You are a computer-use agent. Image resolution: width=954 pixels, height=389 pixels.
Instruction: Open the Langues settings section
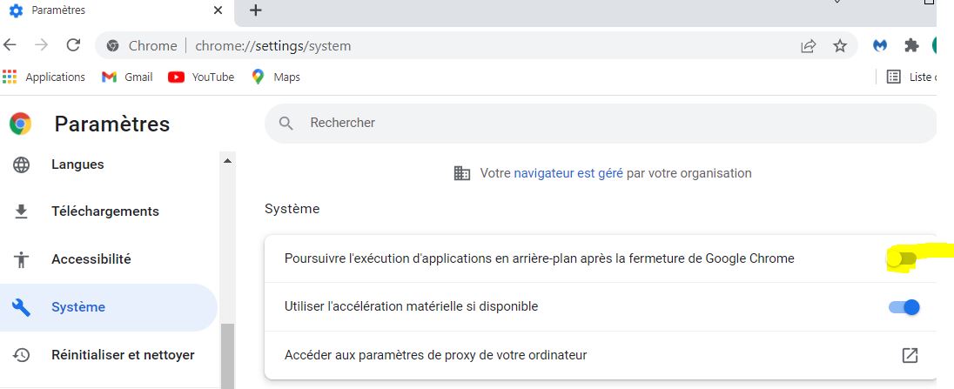point(77,164)
